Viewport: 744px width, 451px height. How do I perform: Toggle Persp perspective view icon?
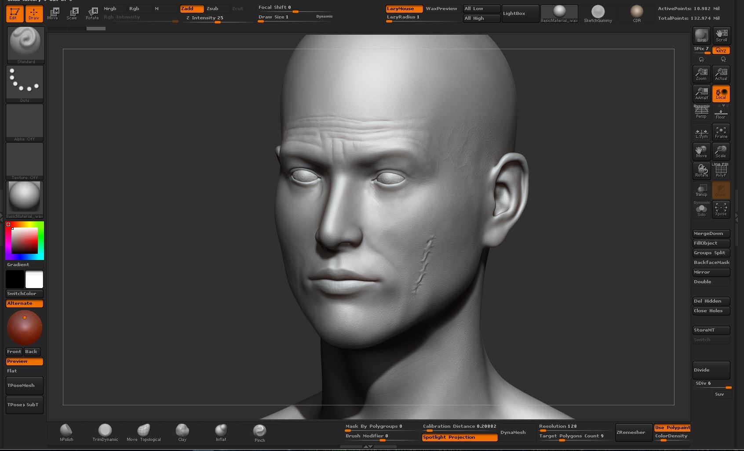701,113
